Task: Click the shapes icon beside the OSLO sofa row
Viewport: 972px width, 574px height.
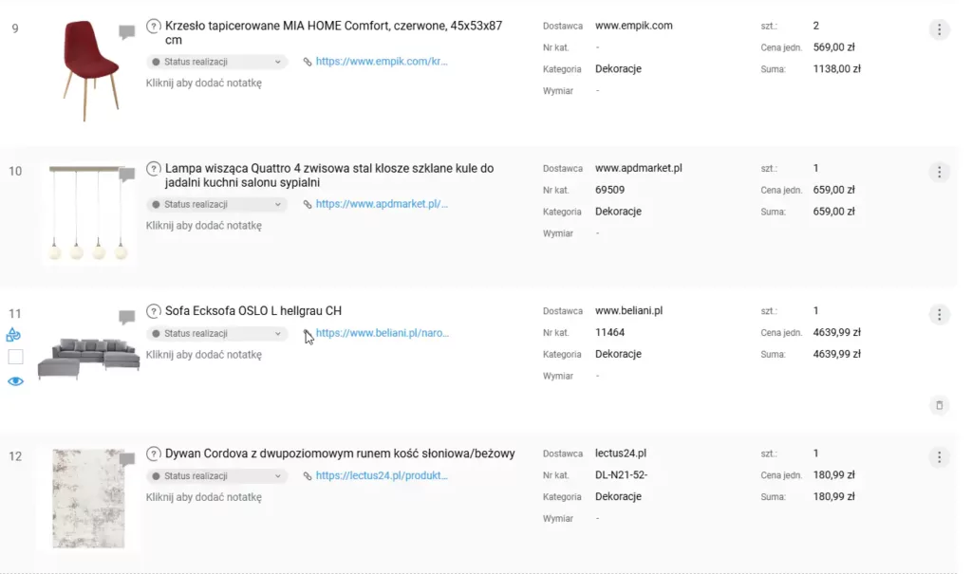Action: click(x=14, y=335)
